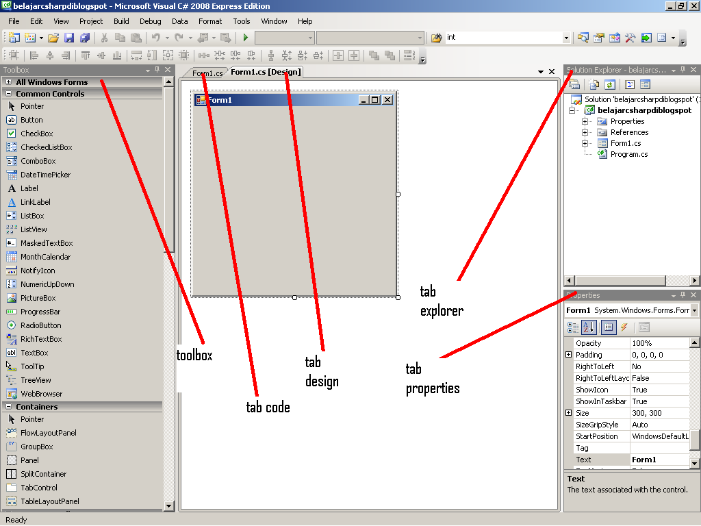This screenshot has height=526, width=701.
Task: Toggle the auto-hide pin on the Toolbox
Action: (157, 69)
